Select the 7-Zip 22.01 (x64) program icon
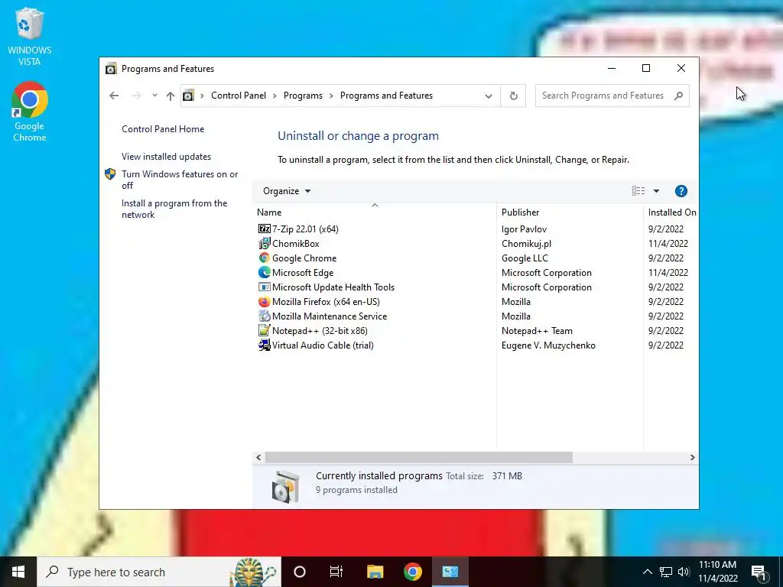 click(264, 229)
